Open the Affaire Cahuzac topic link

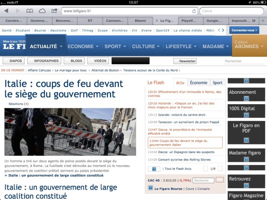[39, 70]
